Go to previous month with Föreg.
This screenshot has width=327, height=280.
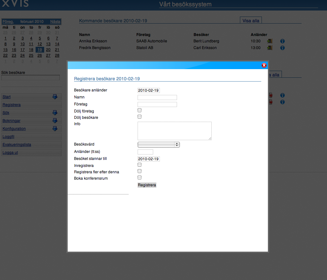coord(8,22)
